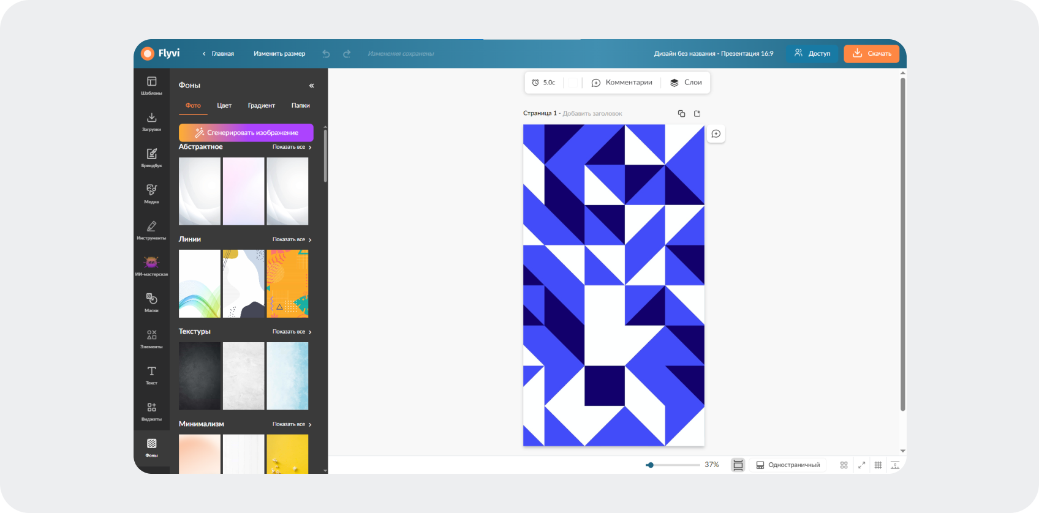This screenshot has width=1039, height=513.
Task: Open the ИИ-мастерская sidebar panel
Action: coord(151,266)
